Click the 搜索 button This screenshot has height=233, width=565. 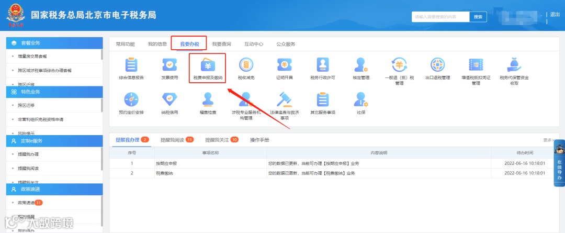(x=478, y=17)
